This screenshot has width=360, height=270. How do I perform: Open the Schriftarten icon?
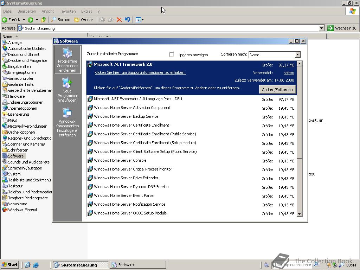[5, 150]
